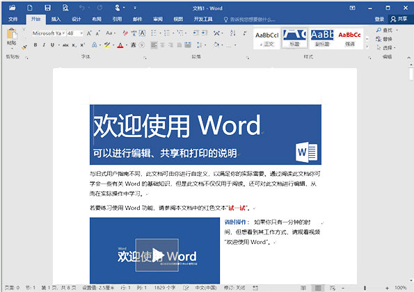The height and width of the screenshot is (292, 414).
Task: Click the yellow text highlight color
Action: pos(107,45)
